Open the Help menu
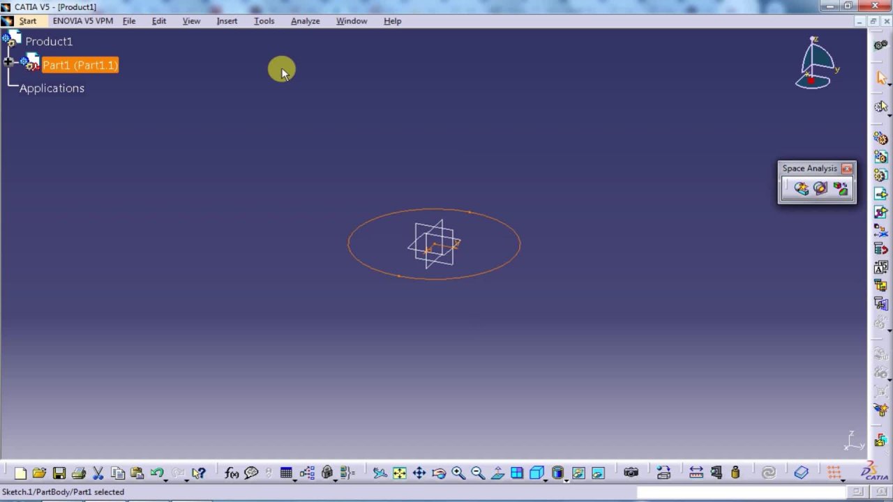893x502 pixels. 392,21
